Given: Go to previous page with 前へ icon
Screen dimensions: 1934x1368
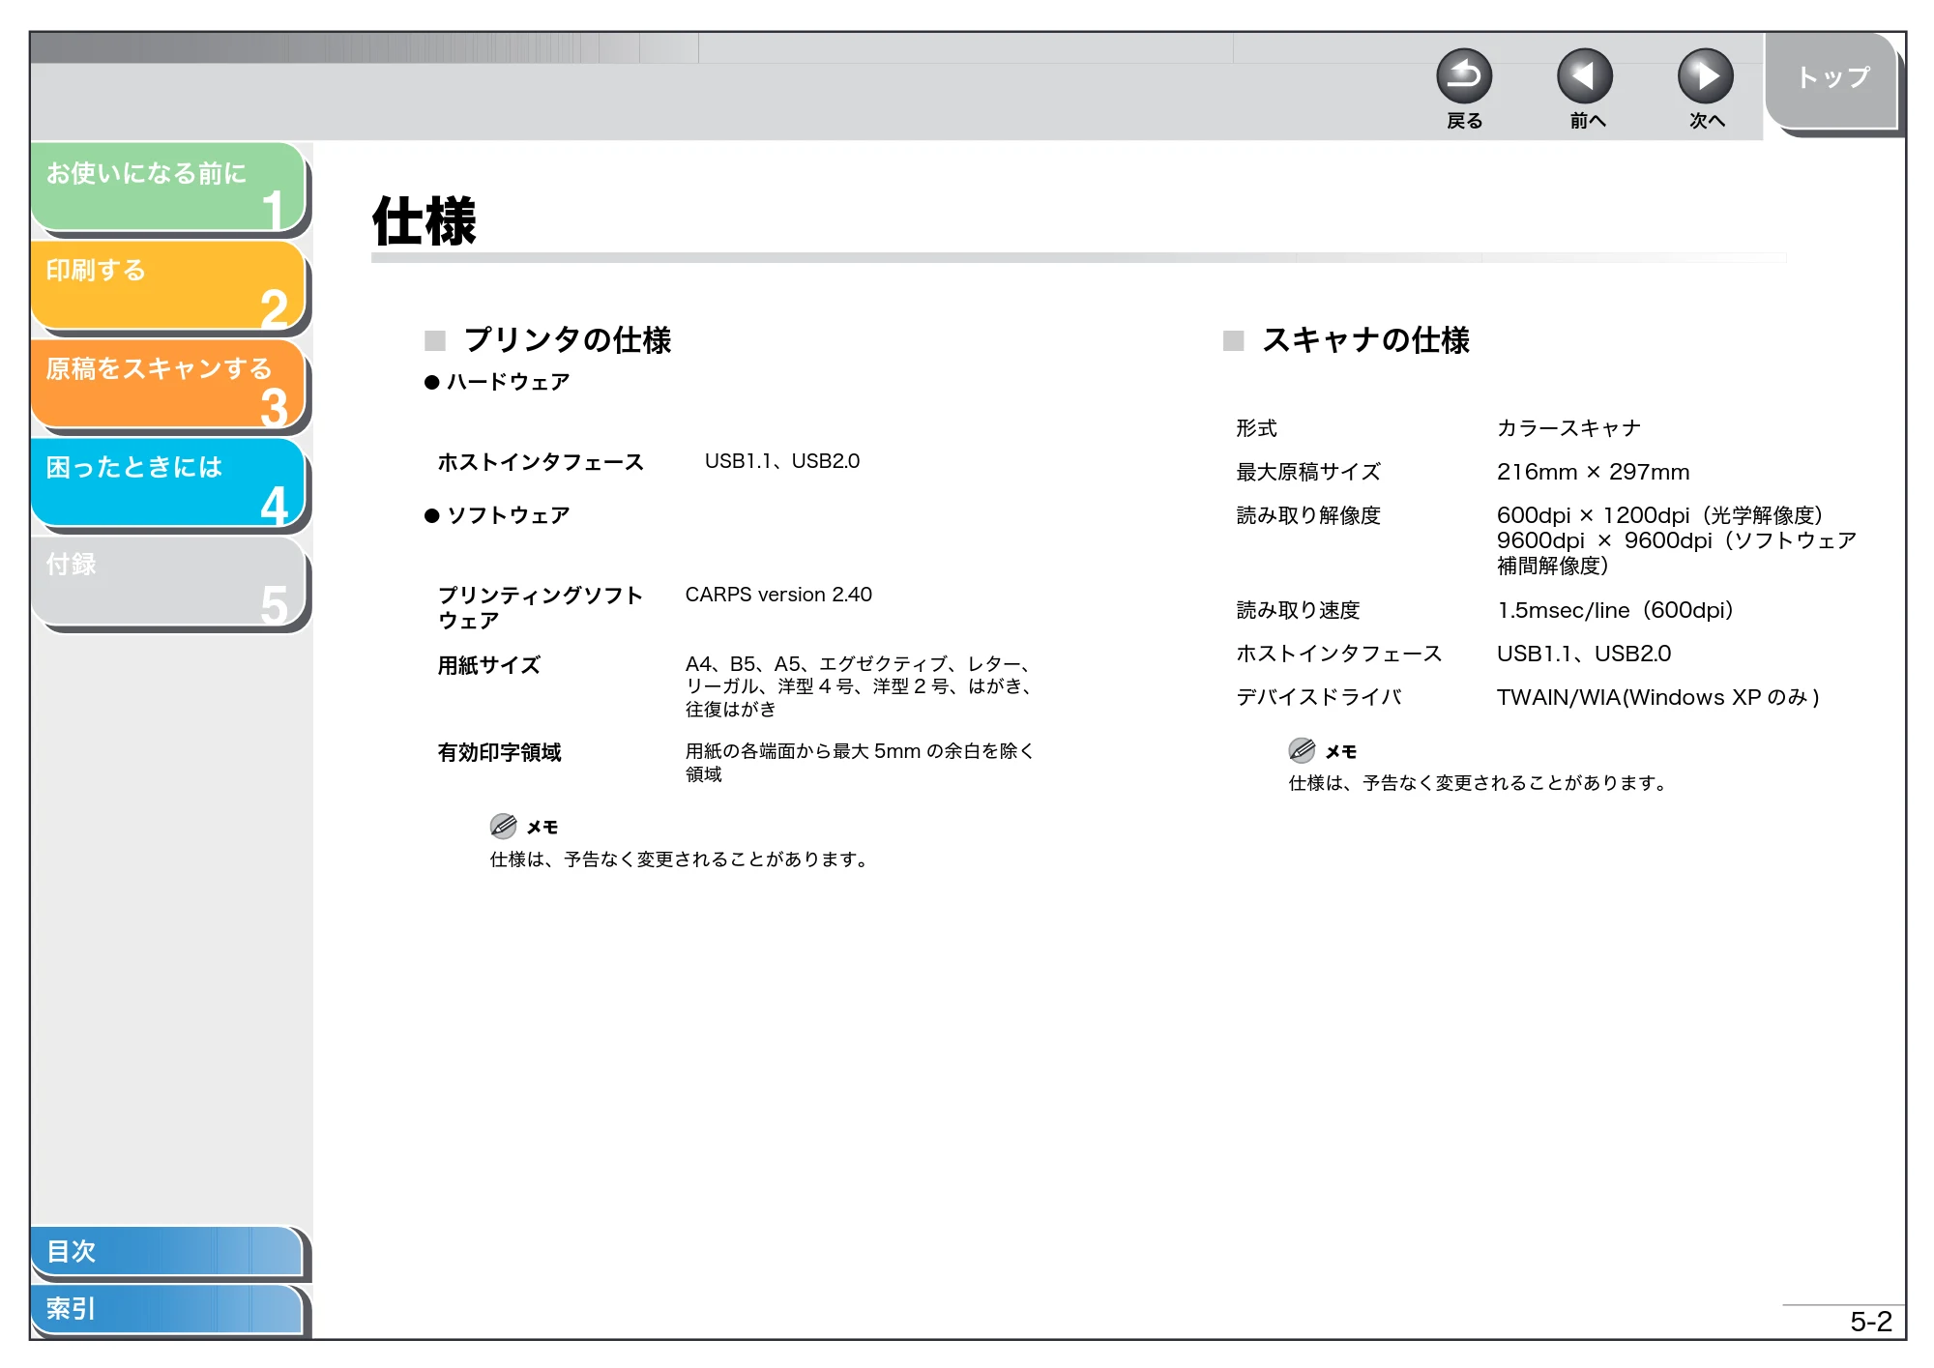Looking at the screenshot, I should (1585, 76).
